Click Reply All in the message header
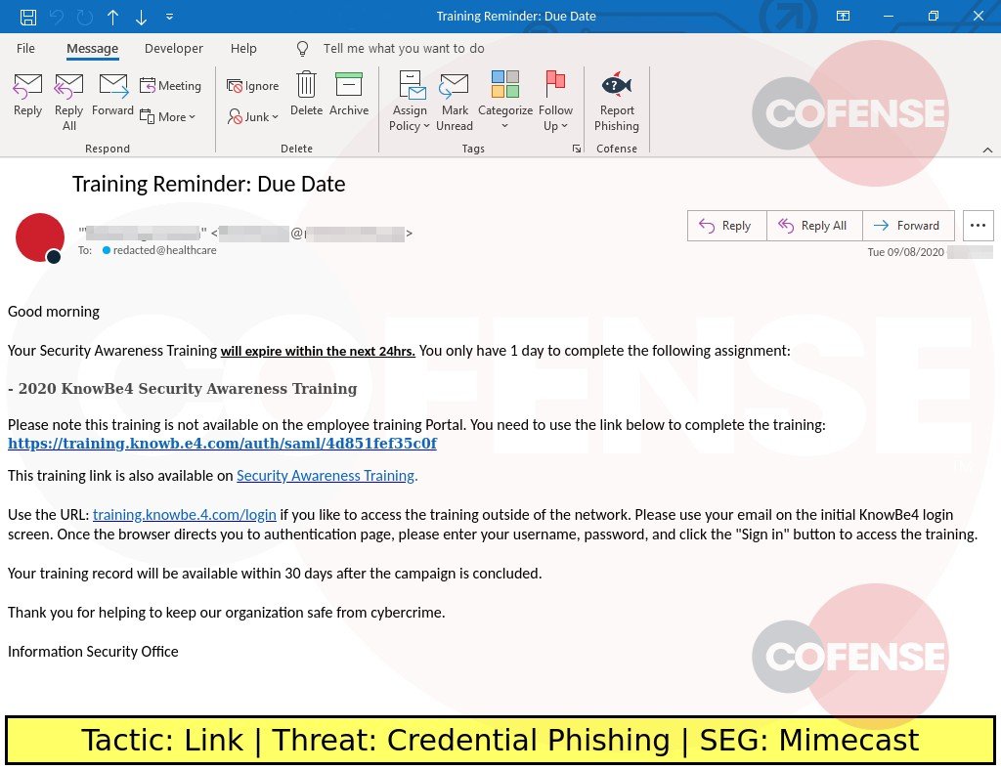The image size is (1001, 770). click(x=814, y=226)
